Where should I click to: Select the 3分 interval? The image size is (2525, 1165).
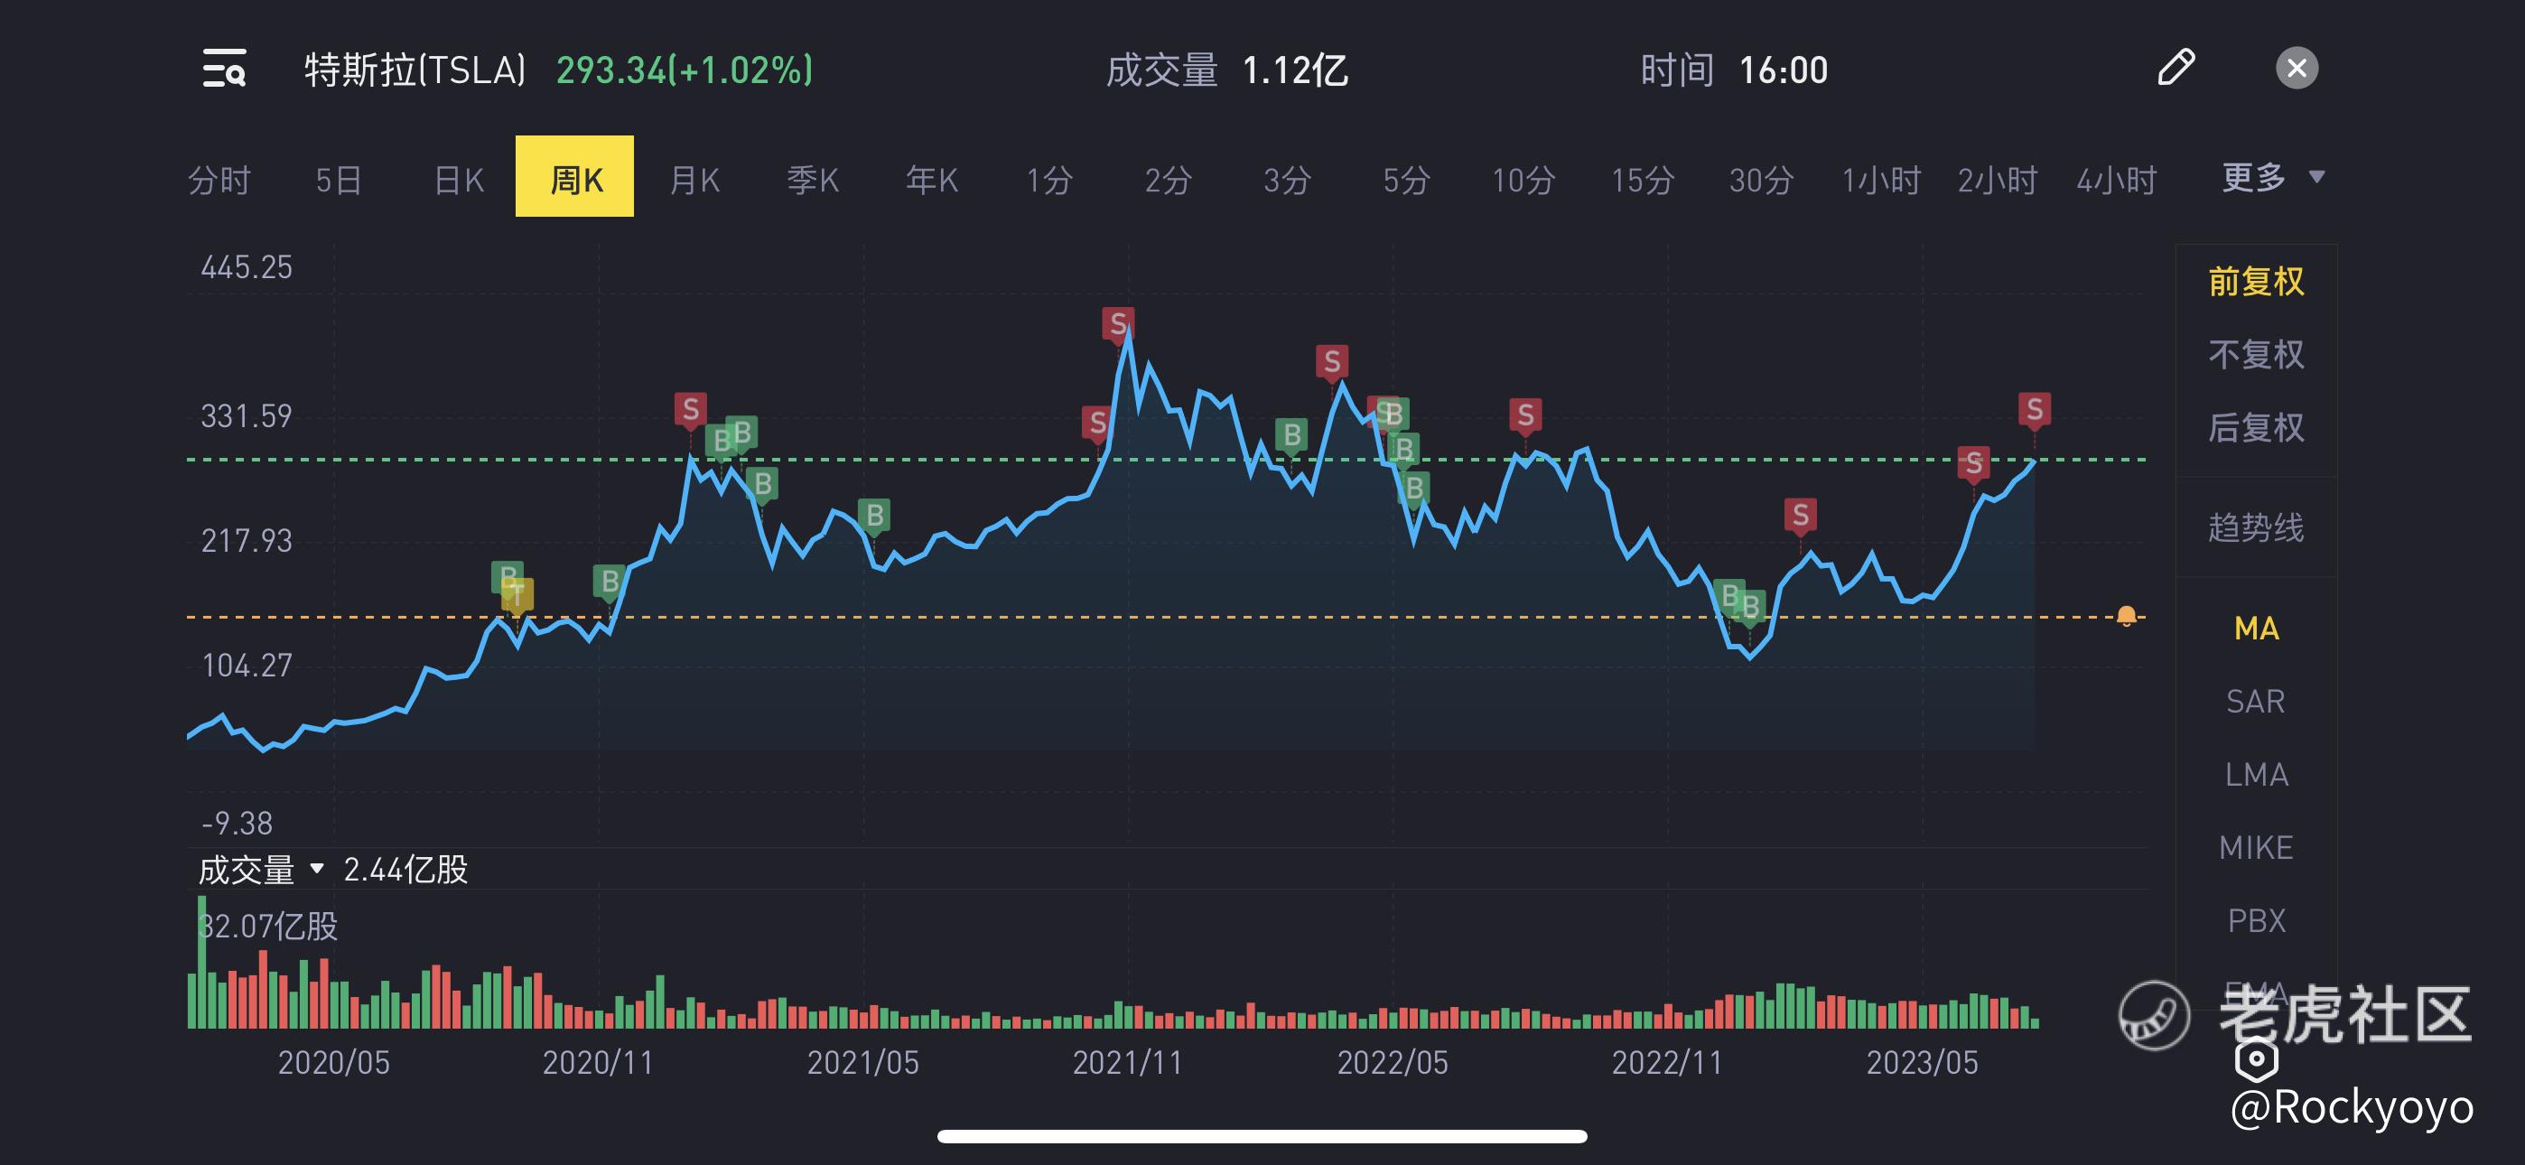pyautogui.click(x=1287, y=180)
